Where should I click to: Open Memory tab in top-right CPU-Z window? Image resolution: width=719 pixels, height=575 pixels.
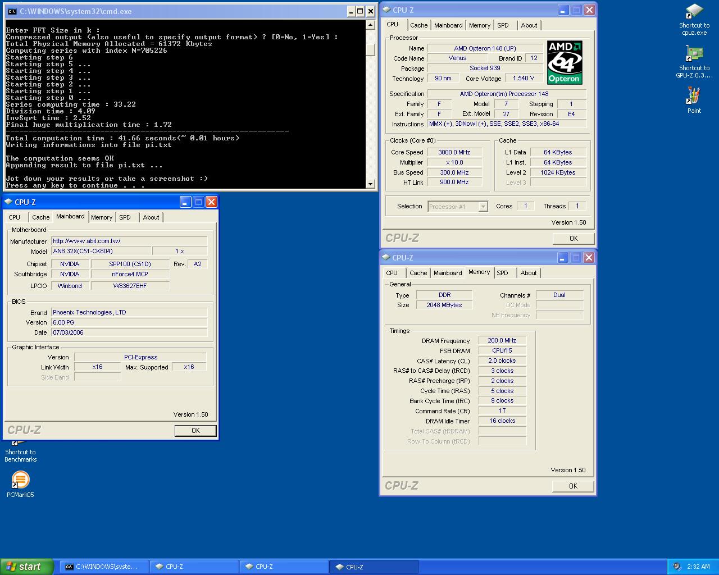pyautogui.click(x=480, y=25)
